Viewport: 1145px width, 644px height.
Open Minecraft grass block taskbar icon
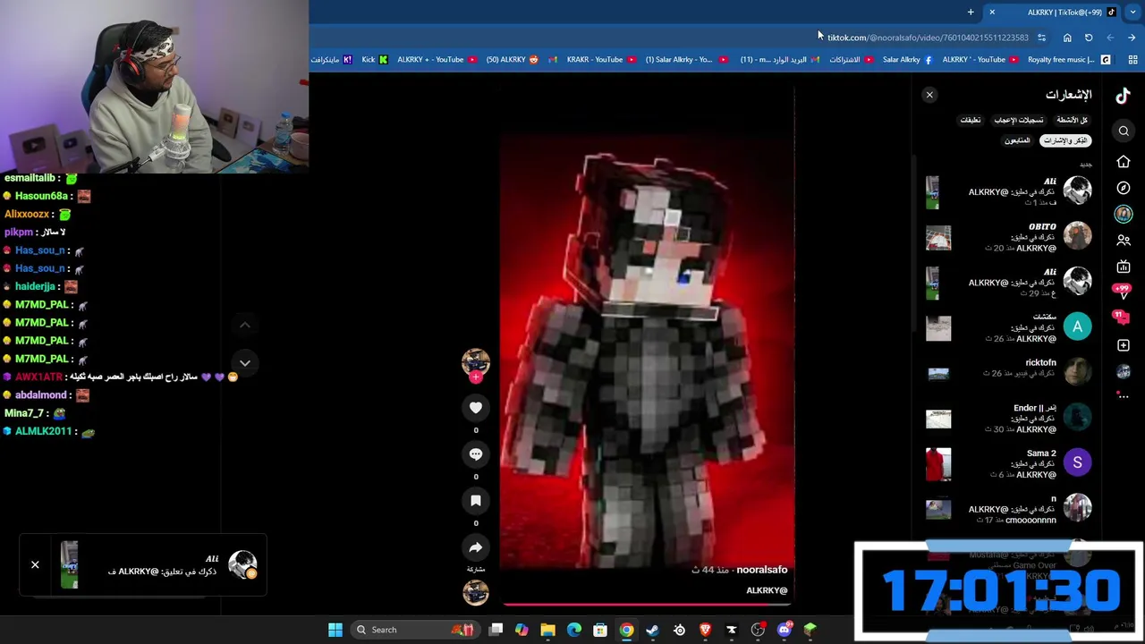pyautogui.click(x=810, y=630)
